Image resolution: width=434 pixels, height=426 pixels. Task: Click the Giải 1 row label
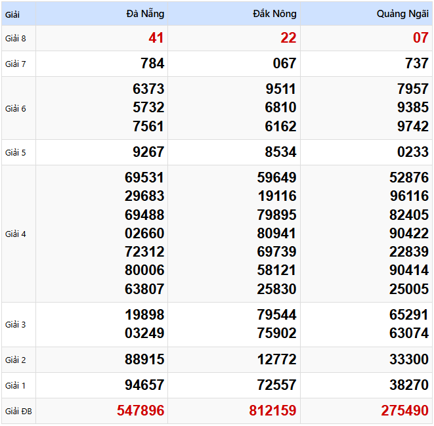16,385
